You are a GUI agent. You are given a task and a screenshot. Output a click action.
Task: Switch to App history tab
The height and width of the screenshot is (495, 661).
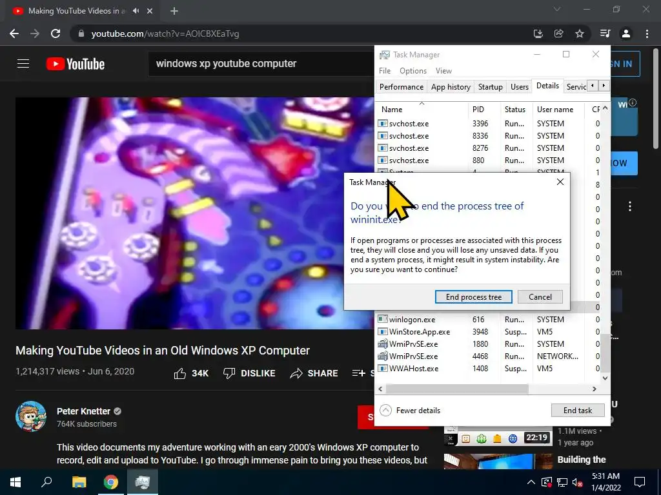[451, 87]
